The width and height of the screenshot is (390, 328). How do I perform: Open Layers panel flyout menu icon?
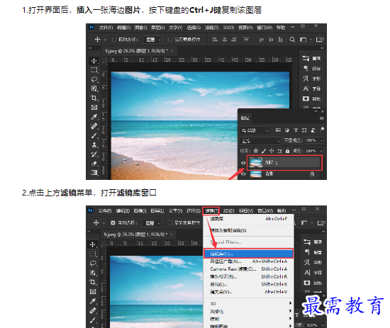(x=322, y=118)
